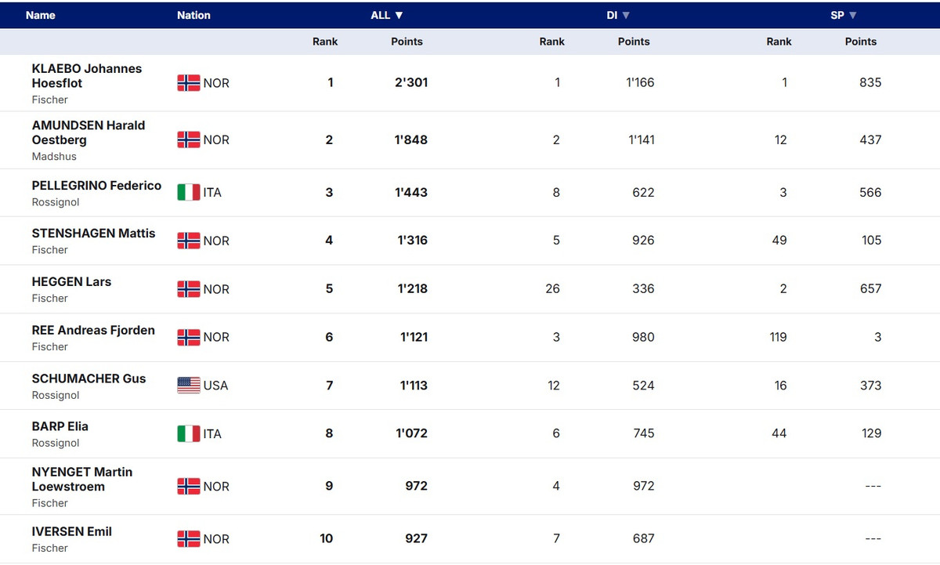The width and height of the screenshot is (940, 565).
Task: Click USA flag beside Schumacher
Action: click(189, 386)
